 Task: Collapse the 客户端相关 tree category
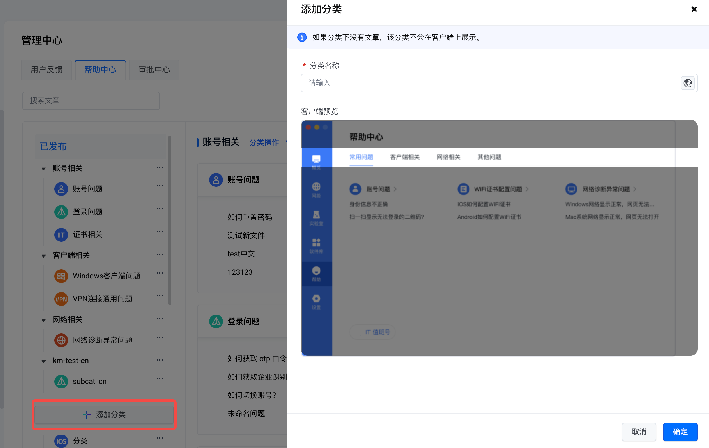(x=44, y=256)
